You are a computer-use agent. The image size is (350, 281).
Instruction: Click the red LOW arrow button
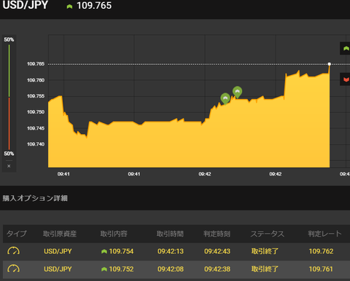click(x=345, y=79)
